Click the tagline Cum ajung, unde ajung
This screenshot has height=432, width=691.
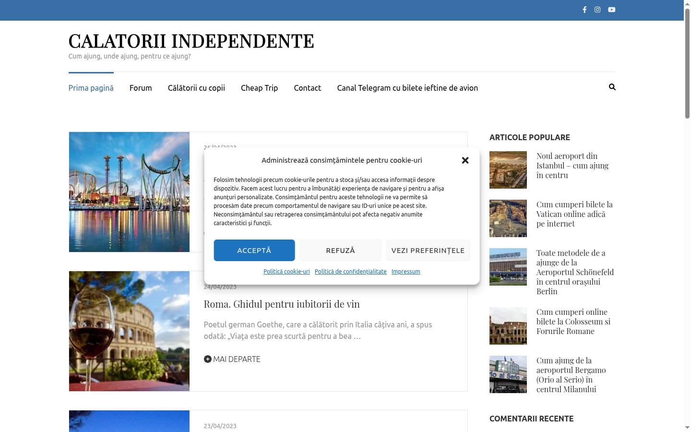coord(130,56)
